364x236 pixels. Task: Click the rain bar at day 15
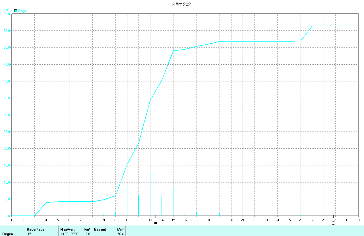click(173, 201)
